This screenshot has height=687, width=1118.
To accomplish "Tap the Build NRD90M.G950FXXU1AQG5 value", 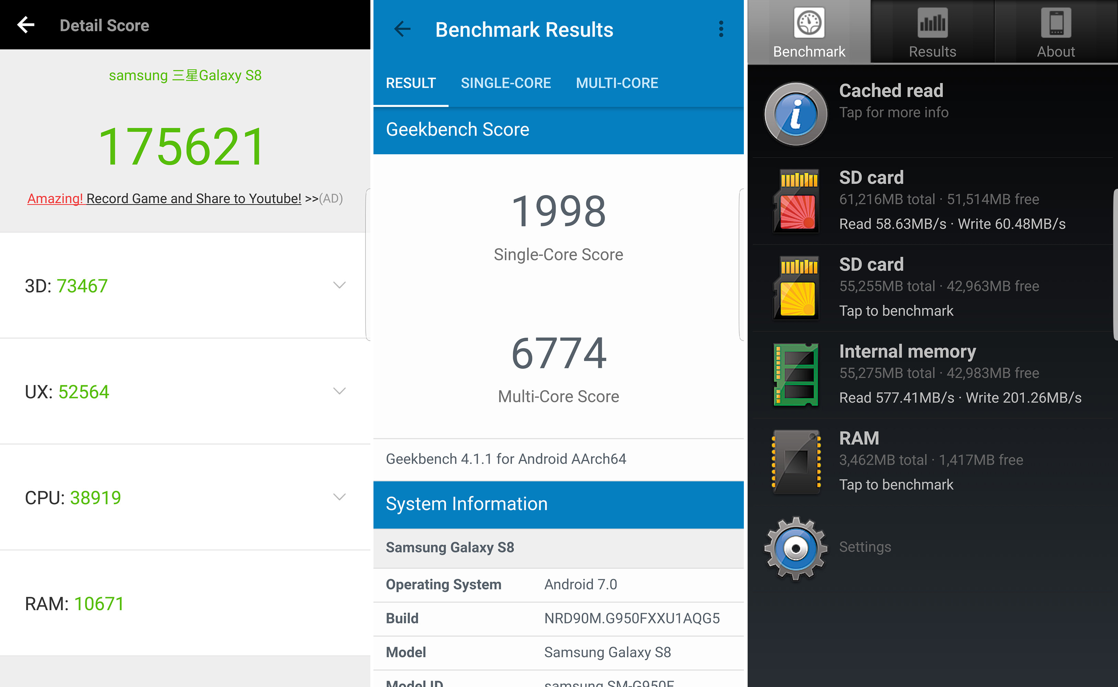I will [632, 618].
